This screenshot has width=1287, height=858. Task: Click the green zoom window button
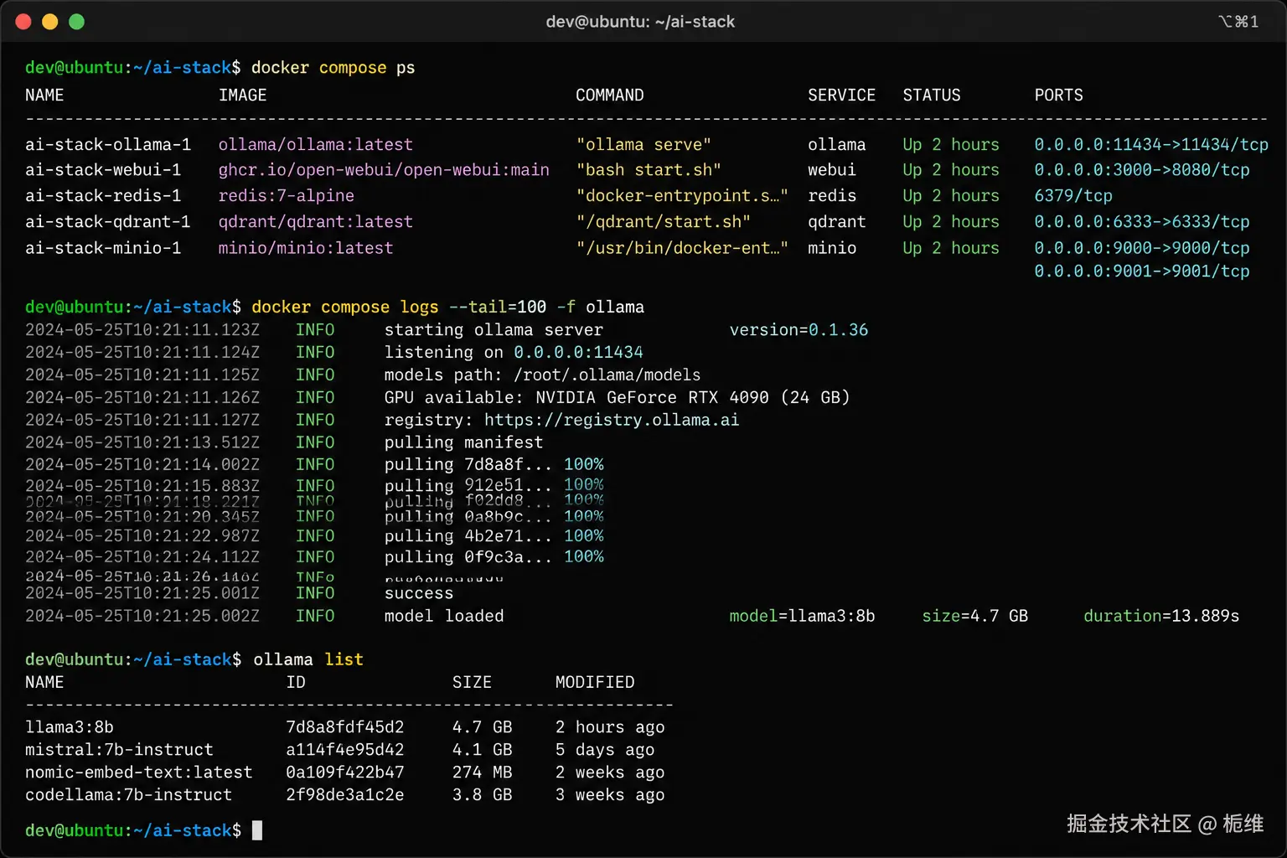[x=77, y=22]
